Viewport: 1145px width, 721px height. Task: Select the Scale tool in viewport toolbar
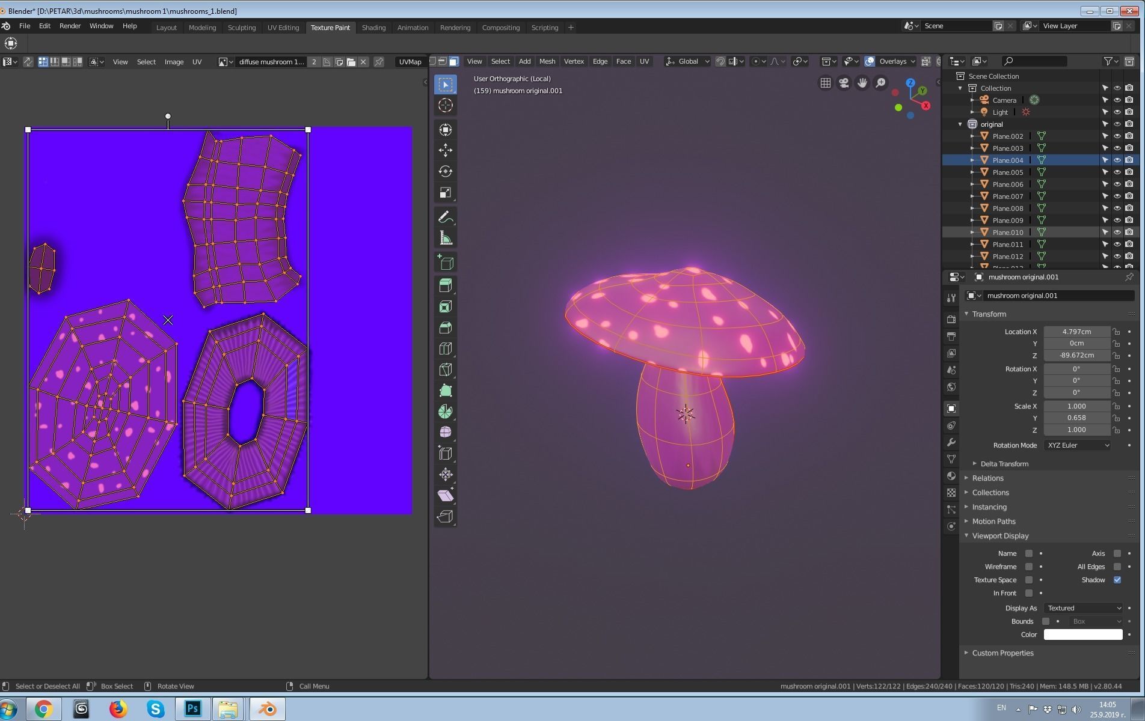pos(446,192)
